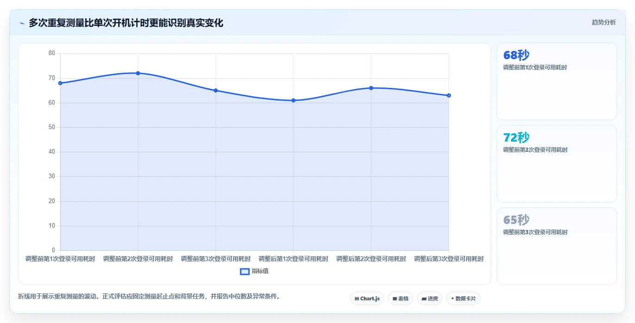Screen dimensions: 635x323
Task: Click x-axis label 调整后第1次登录可用耗时
Action: coord(293,259)
